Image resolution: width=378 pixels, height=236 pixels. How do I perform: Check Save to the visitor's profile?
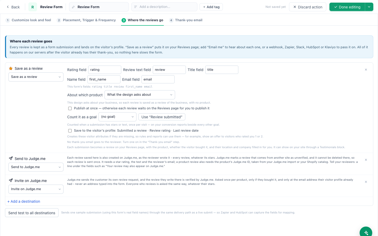[70, 131]
